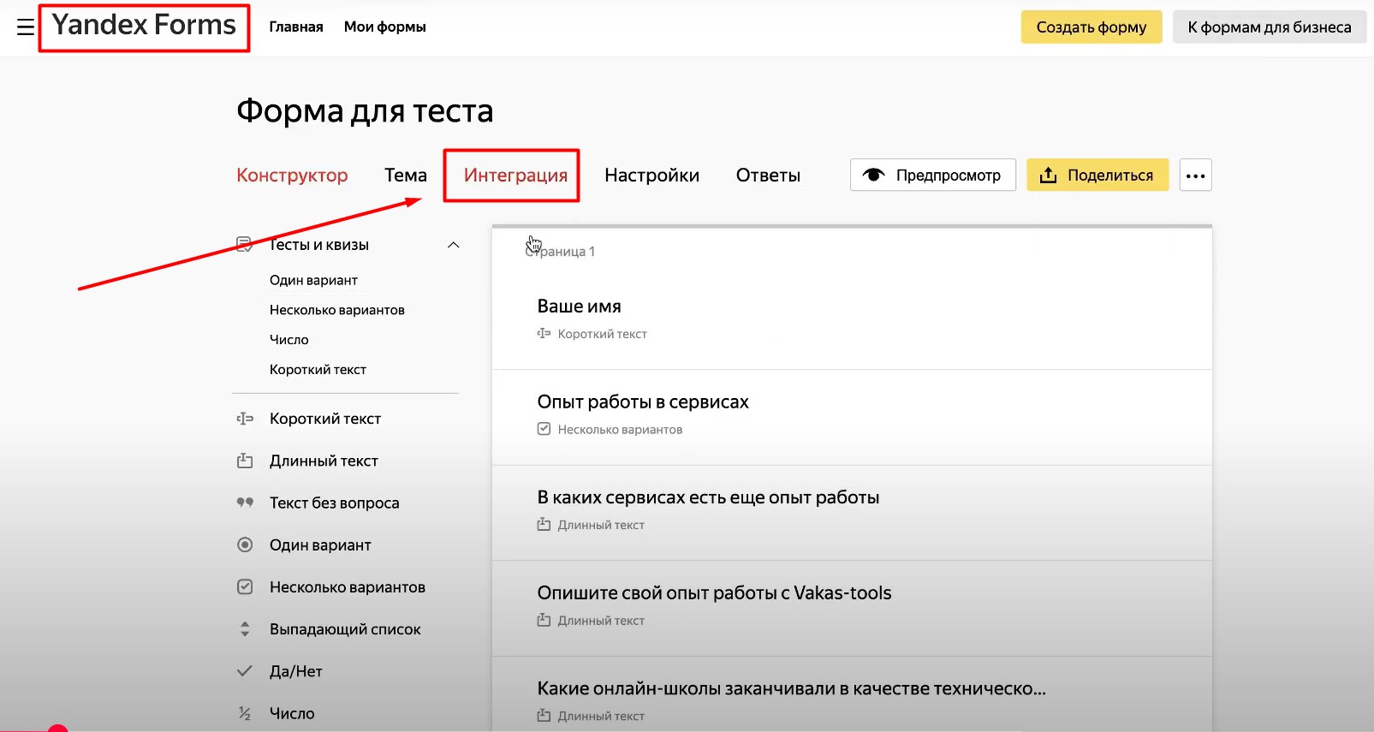Click the fraction icon next to Число
1374x732 pixels.
tap(245, 713)
